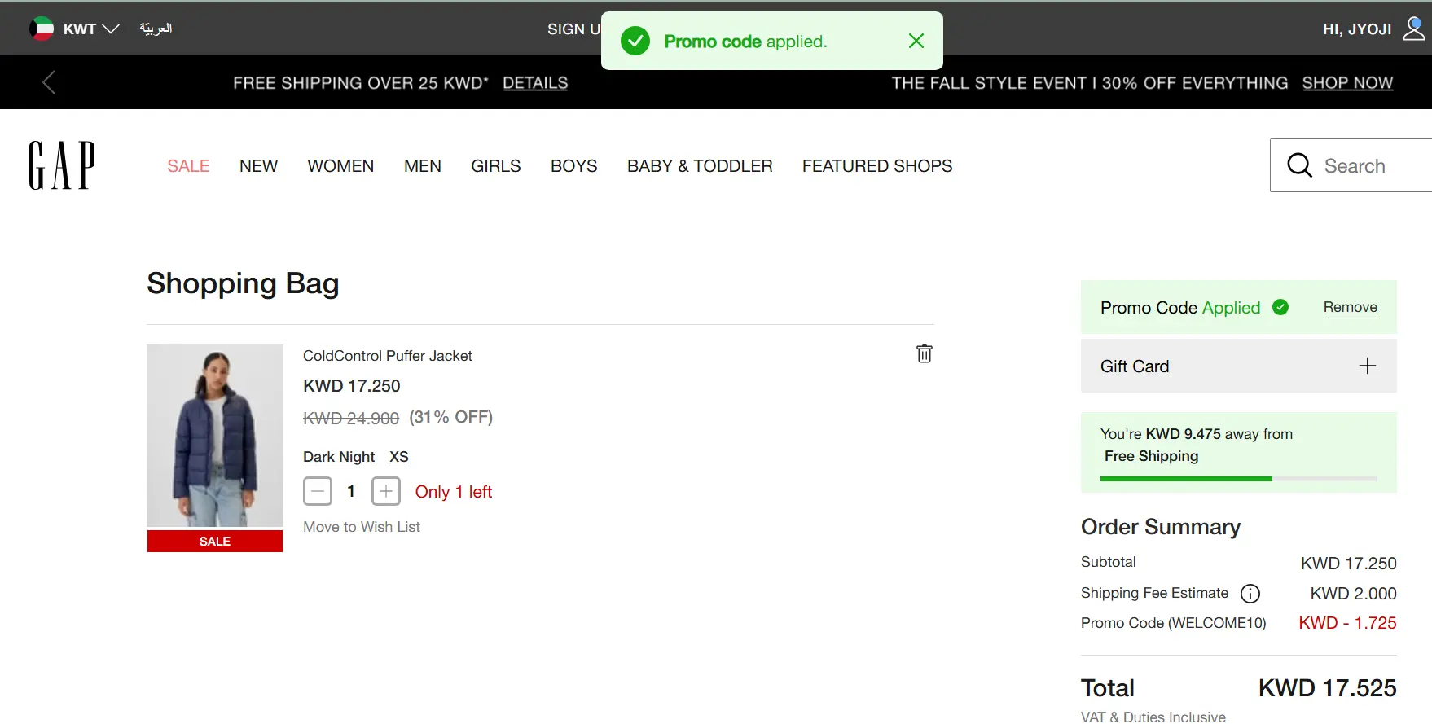Remove the applied promo code
The image size is (1432, 724).
(1351, 307)
